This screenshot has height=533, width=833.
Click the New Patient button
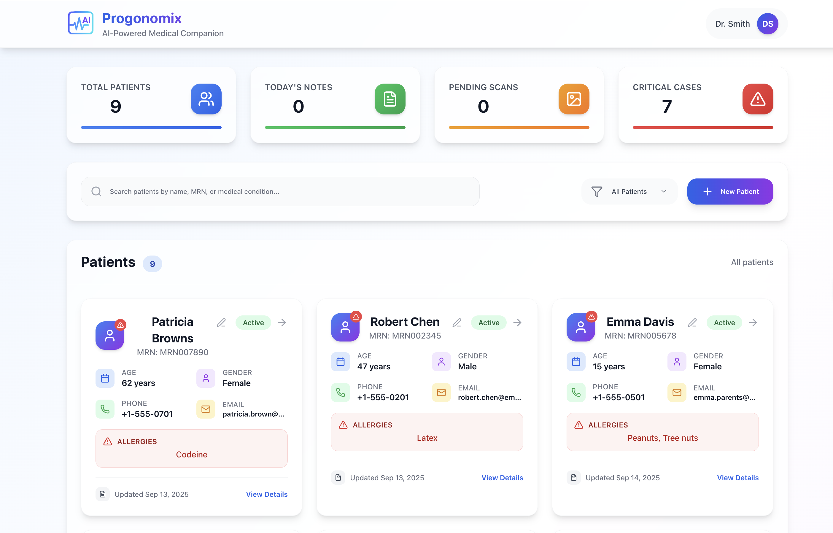point(730,192)
